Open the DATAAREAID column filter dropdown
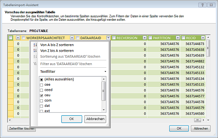 tap(108, 38)
